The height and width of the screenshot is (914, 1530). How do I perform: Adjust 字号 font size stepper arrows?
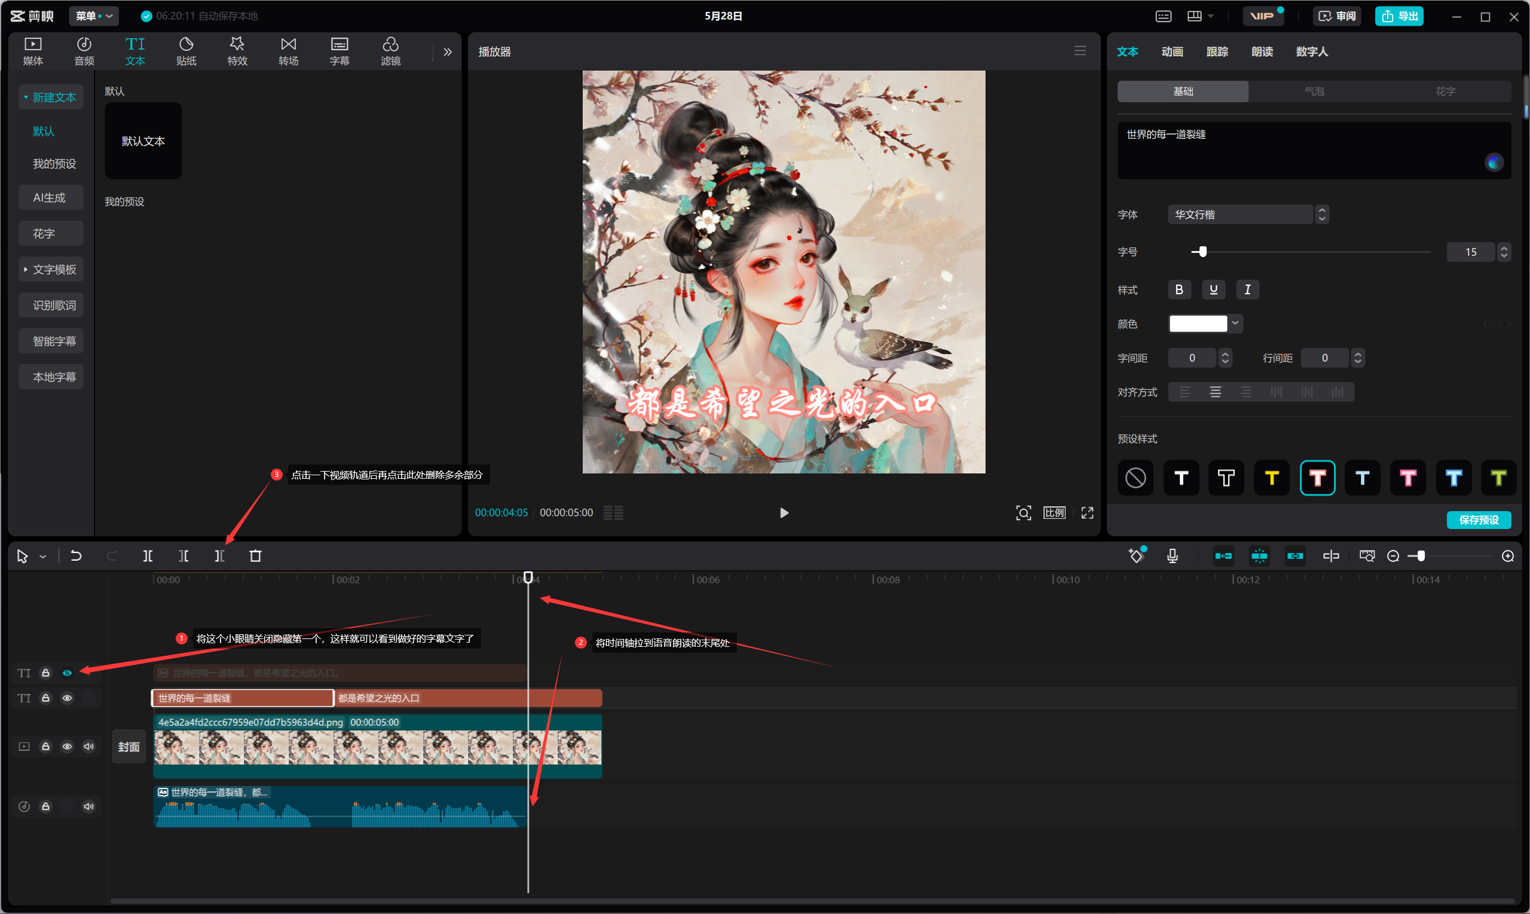point(1504,252)
